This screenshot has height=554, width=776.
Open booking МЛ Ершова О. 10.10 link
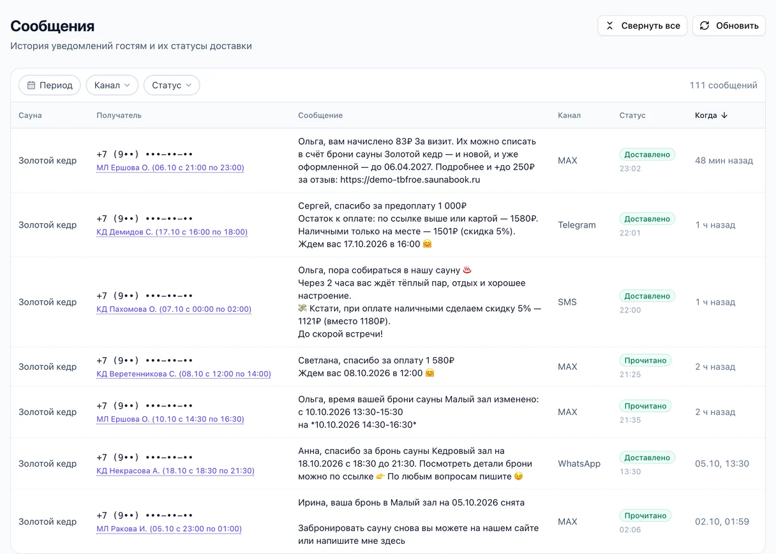coord(170,419)
